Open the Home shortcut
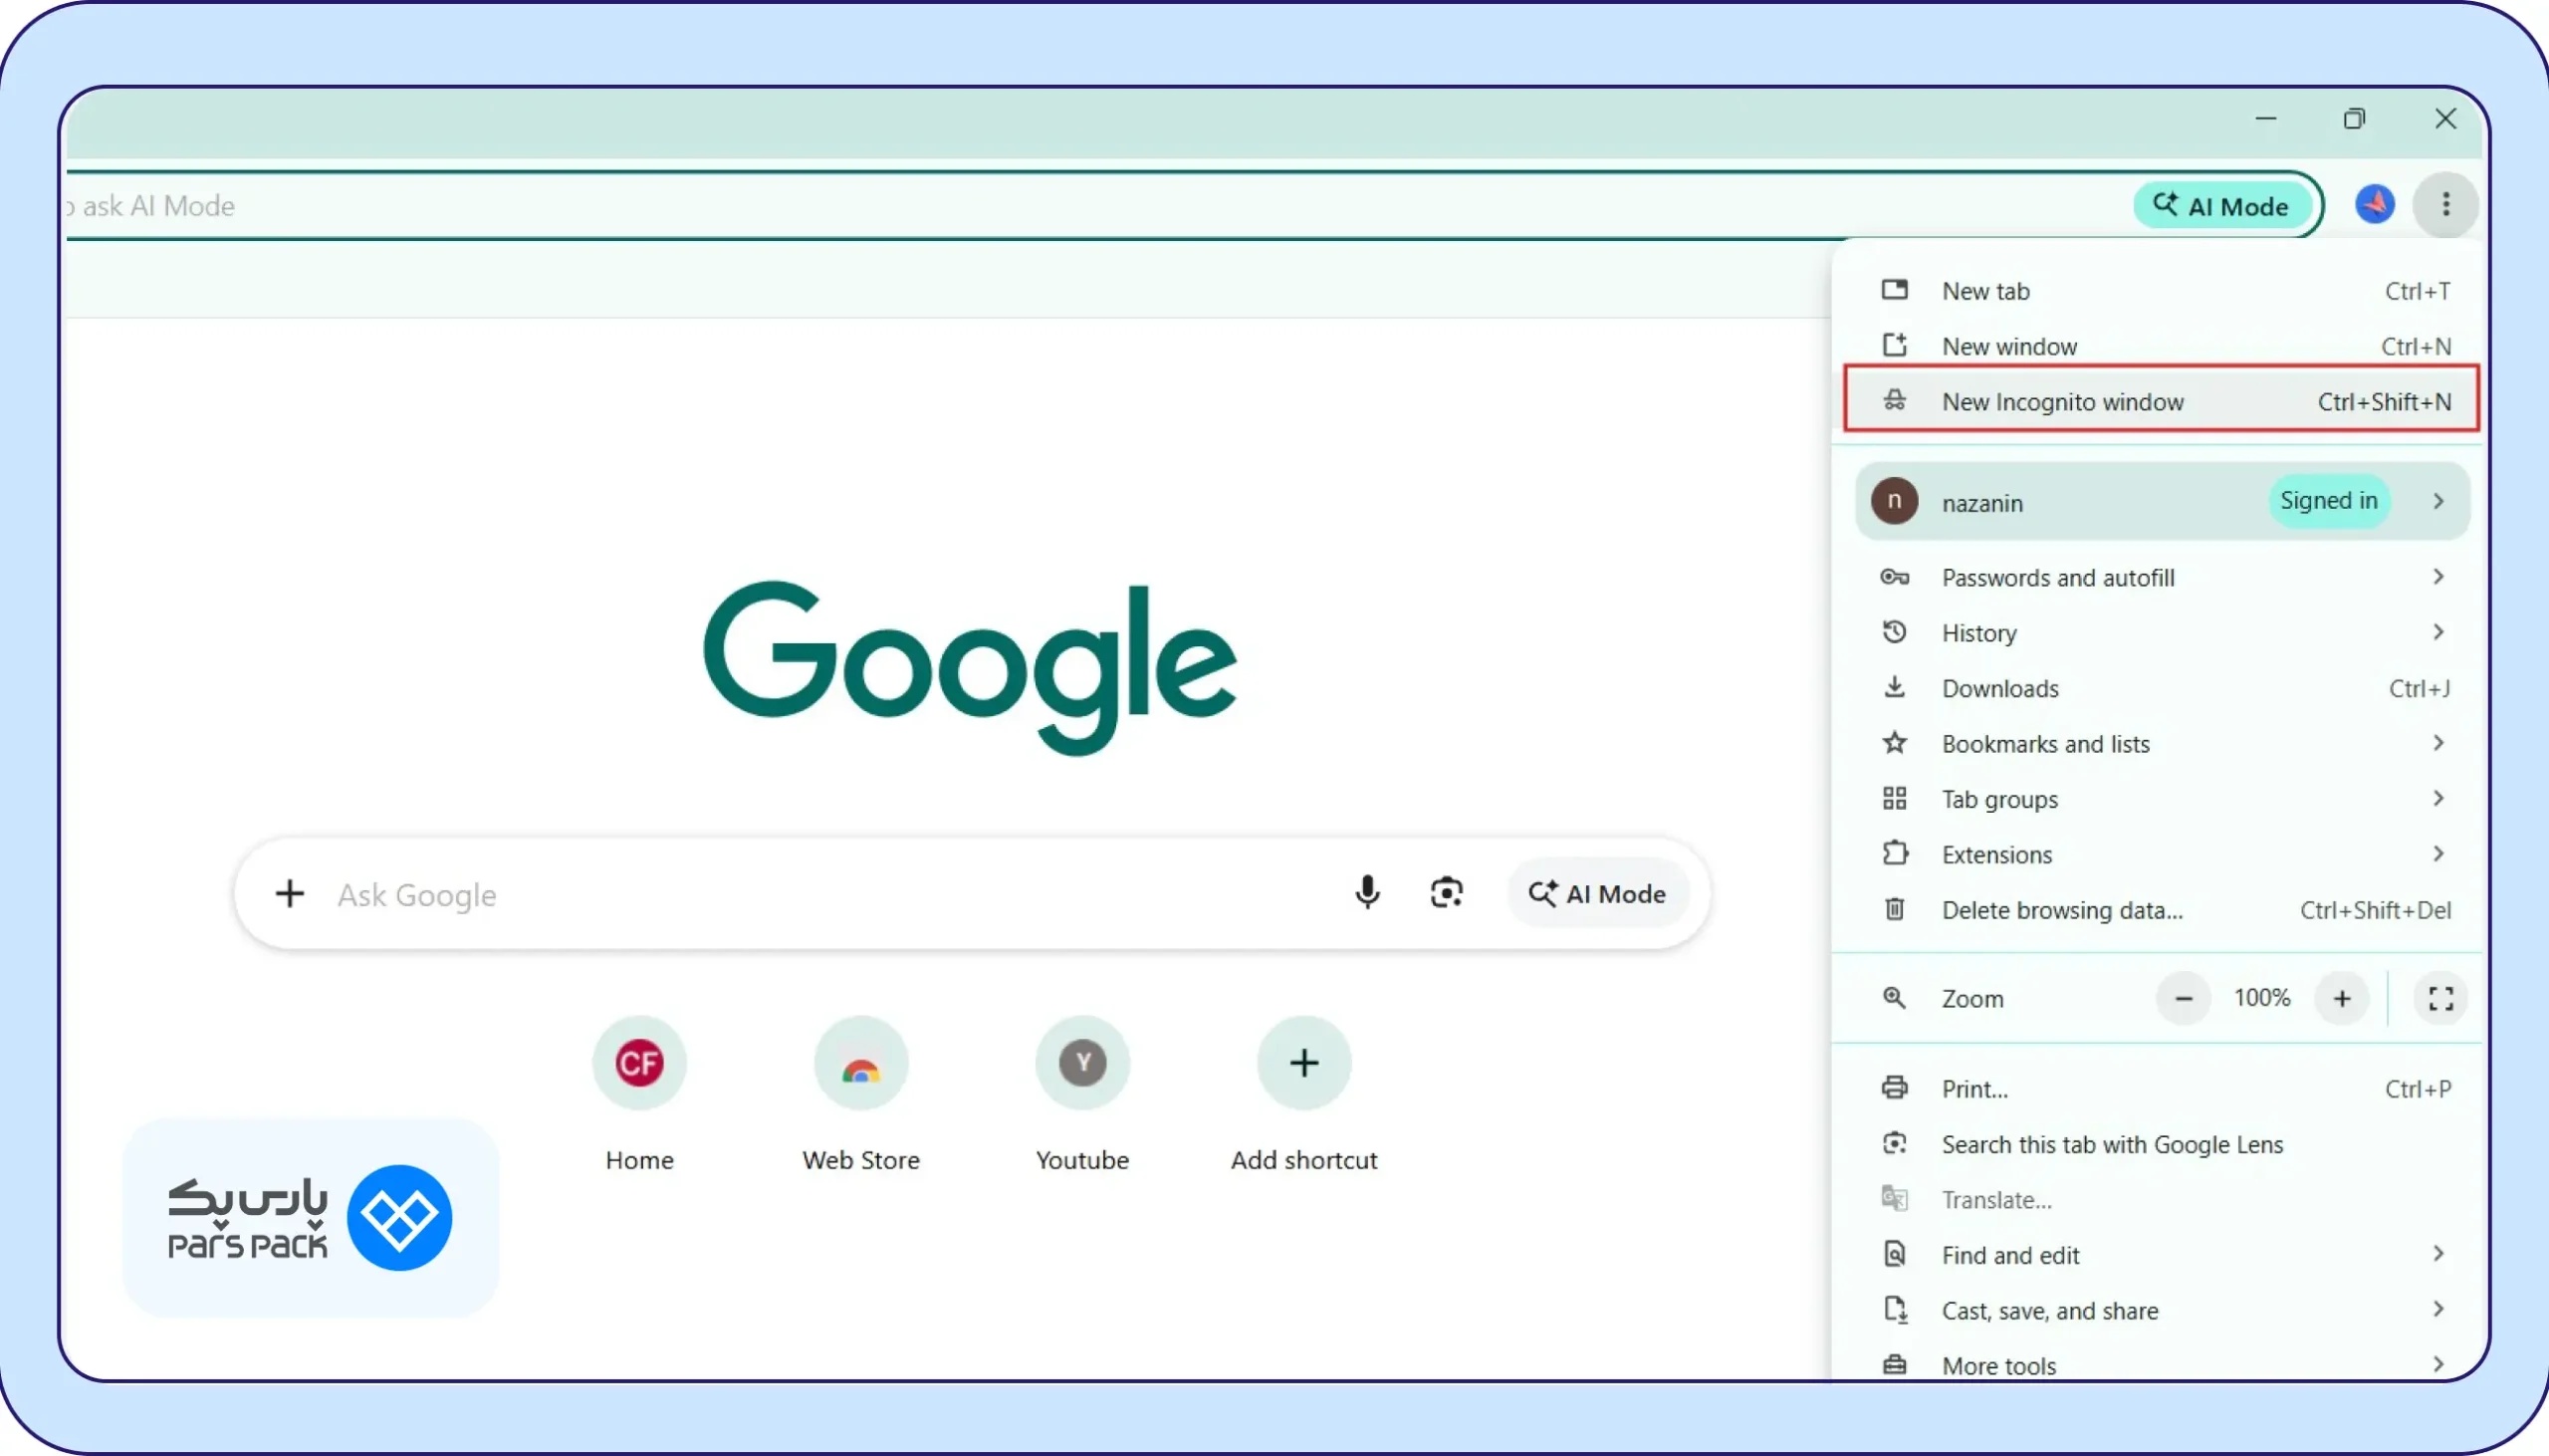The width and height of the screenshot is (2549, 1456). click(639, 1095)
